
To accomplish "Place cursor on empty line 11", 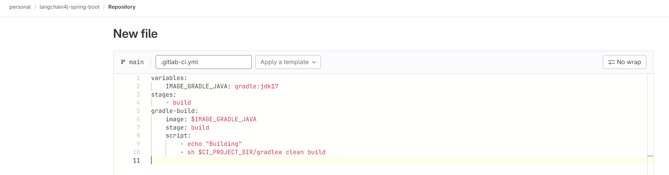I will tap(398, 160).
